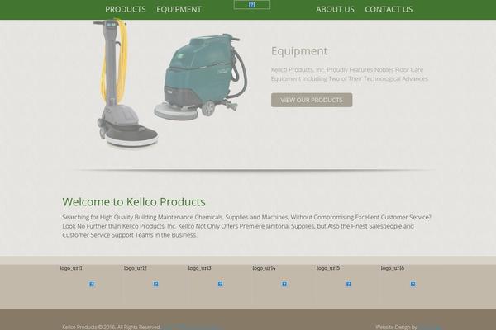Open the CONTACT US page
This screenshot has height=330, width=496.
click(x=389, y=9)
